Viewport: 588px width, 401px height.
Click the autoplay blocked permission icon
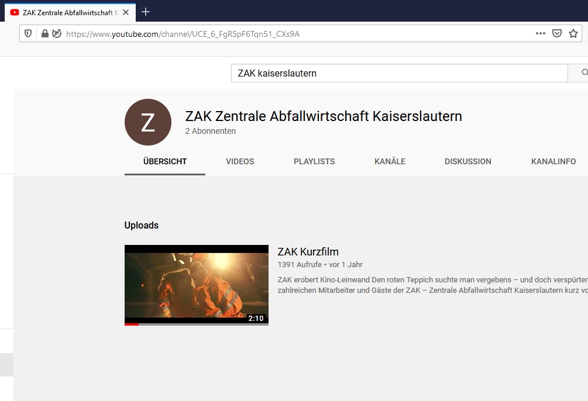pyautogui.click(x=56, y=34)
